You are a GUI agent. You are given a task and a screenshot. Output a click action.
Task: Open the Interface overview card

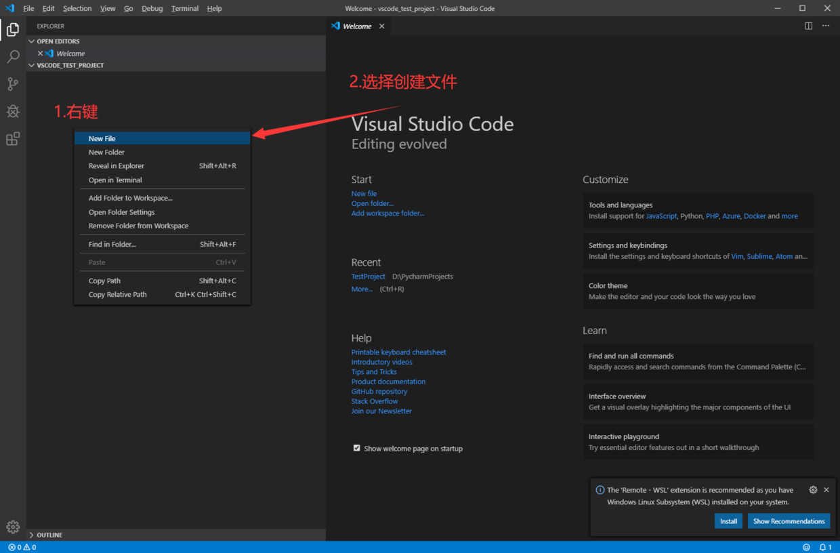click(698, 402)
